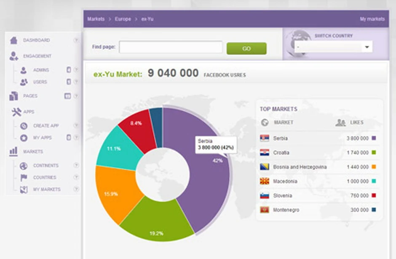396x259 pixels.
Task: Open the My markets link
Action: pos(372,19)
